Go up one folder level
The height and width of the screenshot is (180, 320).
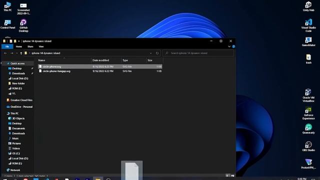(x=21, y=53)
